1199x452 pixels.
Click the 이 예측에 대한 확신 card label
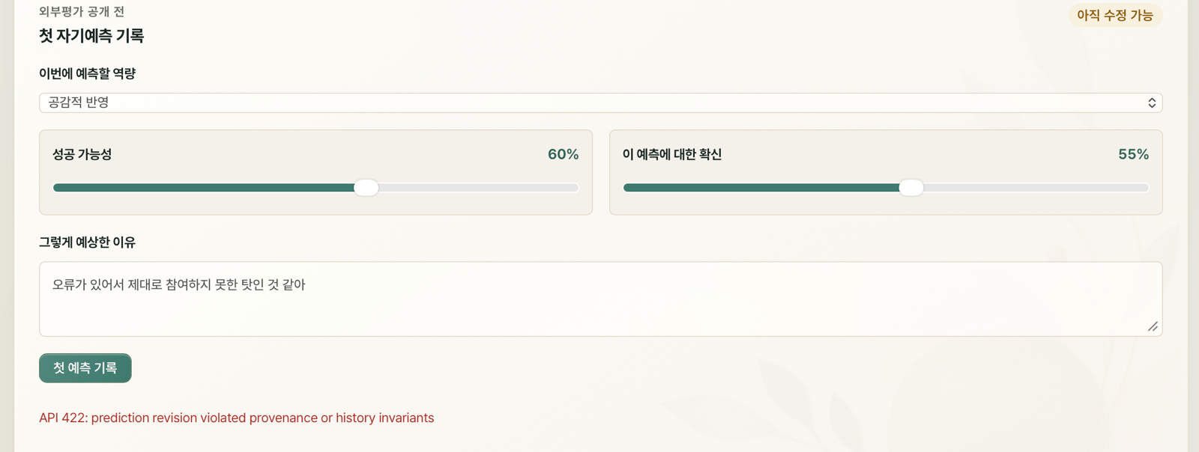pyautogui.click(x=671, y=154)
